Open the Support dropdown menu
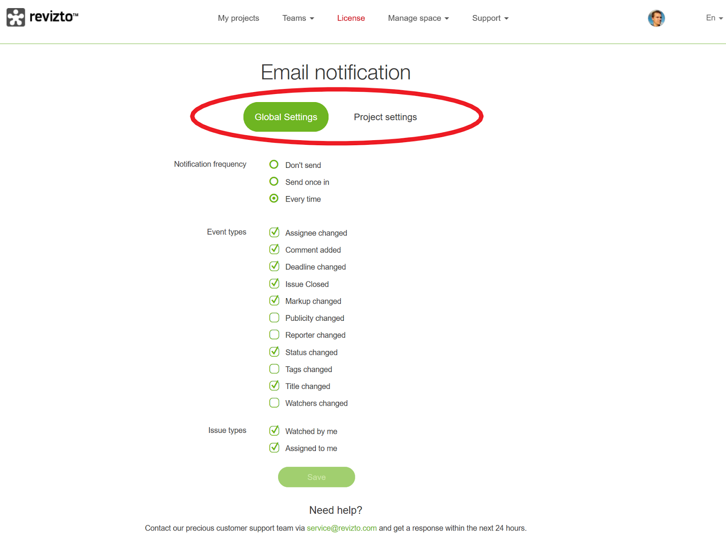 coord(490,18)
